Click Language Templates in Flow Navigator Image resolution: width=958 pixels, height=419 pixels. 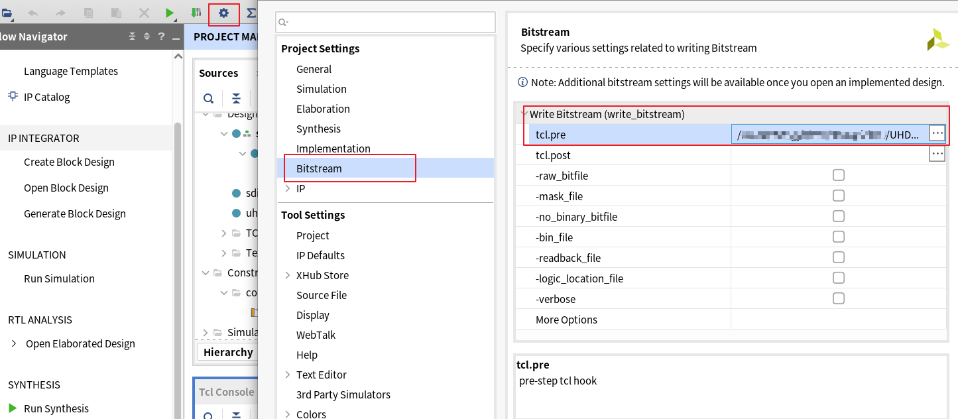point(71,71)
